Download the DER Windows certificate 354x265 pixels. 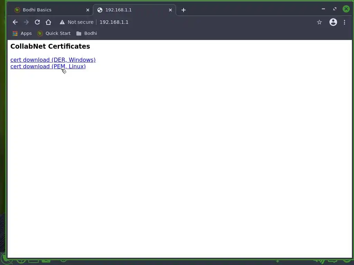[53, 60]
